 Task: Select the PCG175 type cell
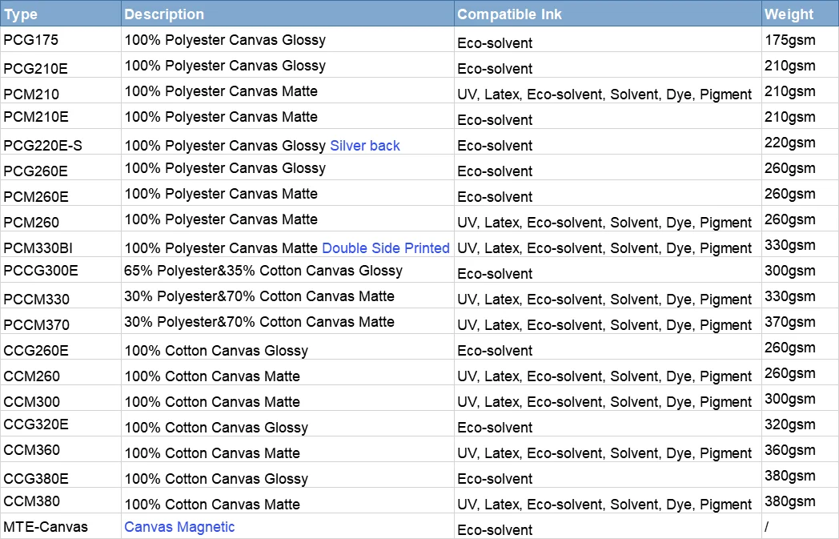click(x=30, y=40)
